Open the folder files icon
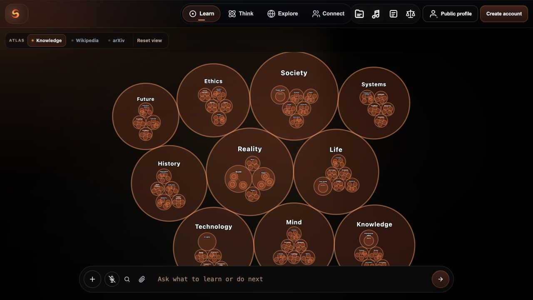The image size is (533, 300). click(359, 14)
